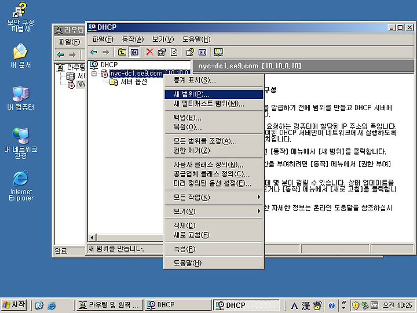Click the taskbar clock 오전 10:25
The height and width of the screenshot is (313, 417).
397,305
